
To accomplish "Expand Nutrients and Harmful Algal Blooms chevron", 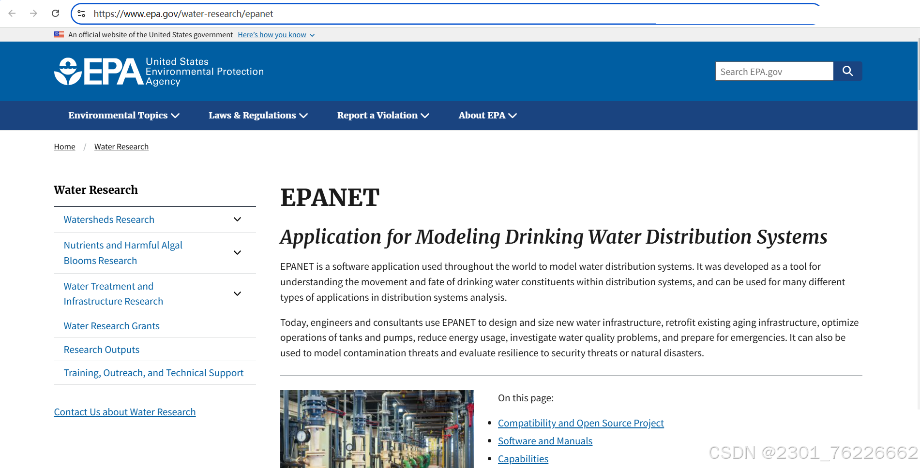I will 237,253.
